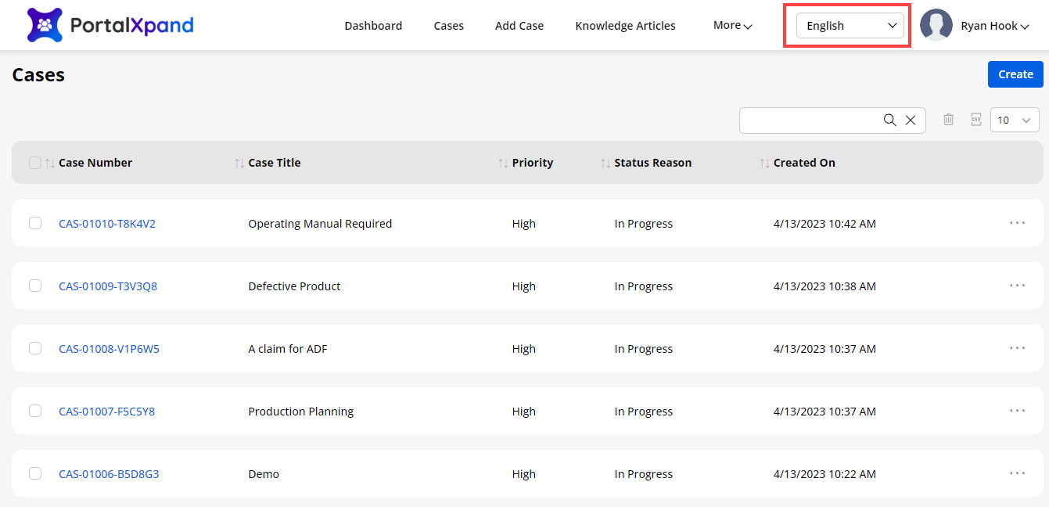Sort by Case Title arrows icon
The width and height of the screenshot is (1049, 507).
239,163
